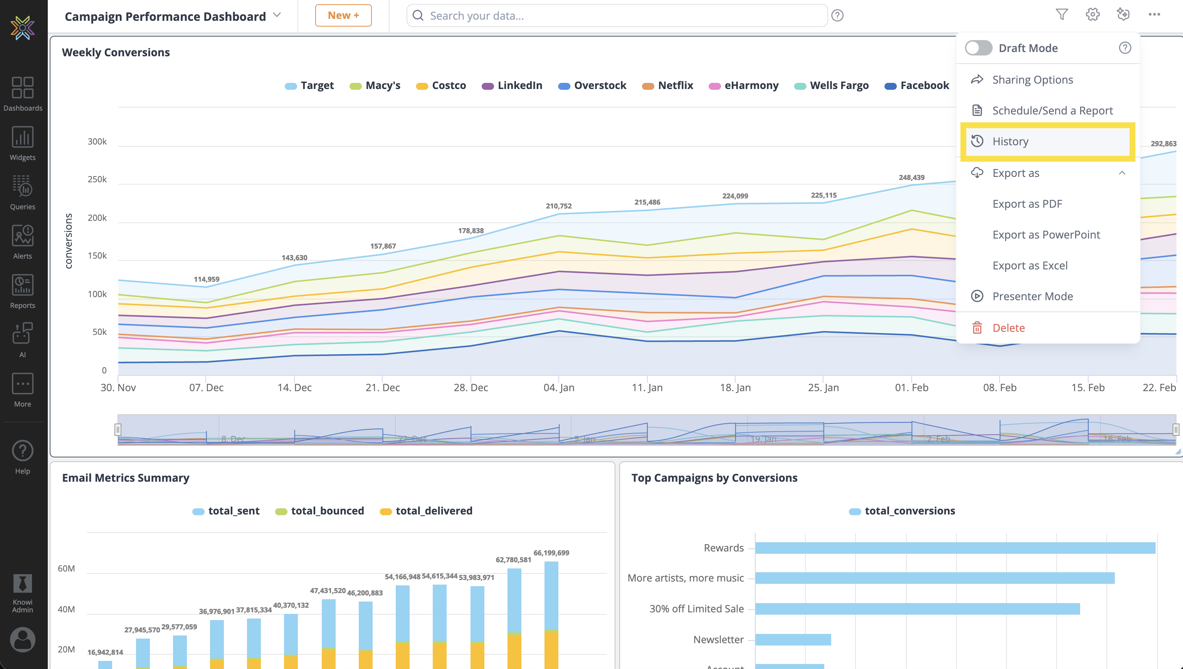Open the filter options in the top bar
Viewport: 1183px width, 669px height.
[1062, 14]
